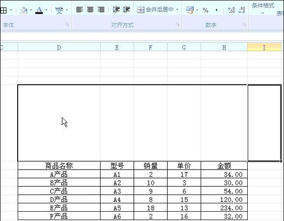Align text right
Screen dimensions: 284x221
[101, 10]
